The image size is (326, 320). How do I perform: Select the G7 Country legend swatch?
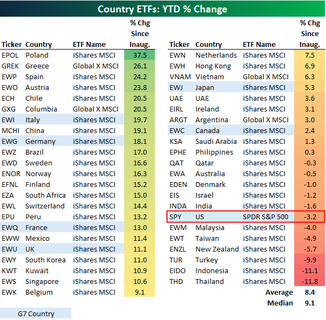36,313
